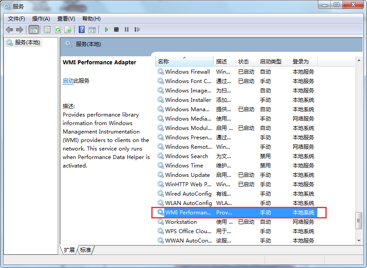Click the scrollbar up arrow in service list
This screenshot has width=367, height=268.
[x=359, y=60]
